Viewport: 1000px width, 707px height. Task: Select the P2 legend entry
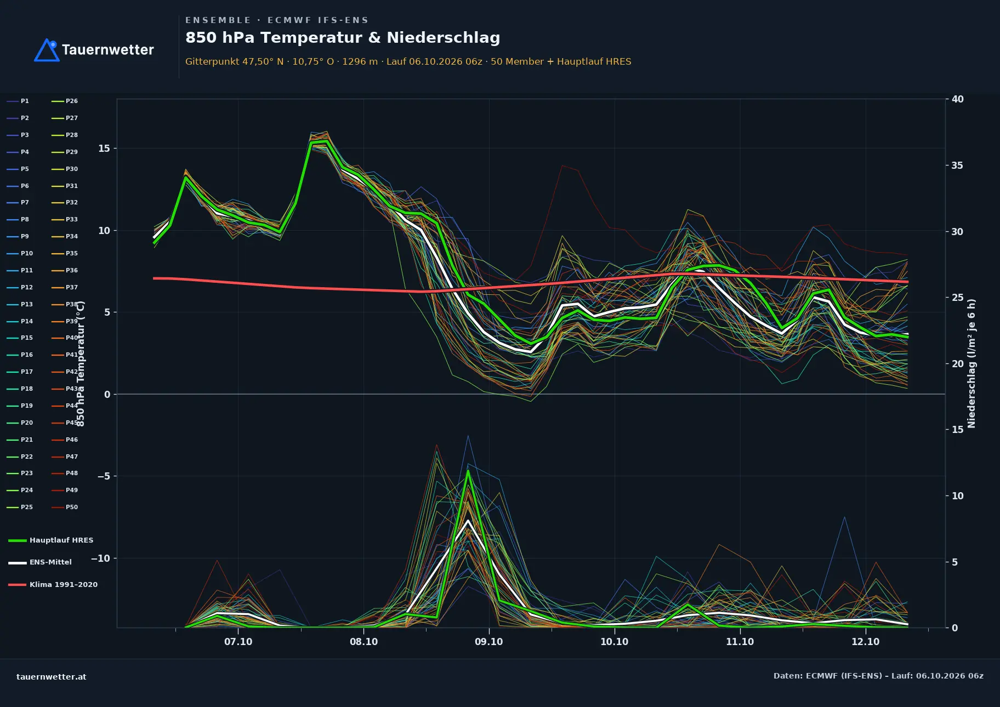tap(18, 118)
